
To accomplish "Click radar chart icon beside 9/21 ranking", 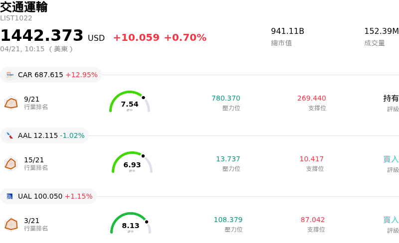I will tap(11, 103).
